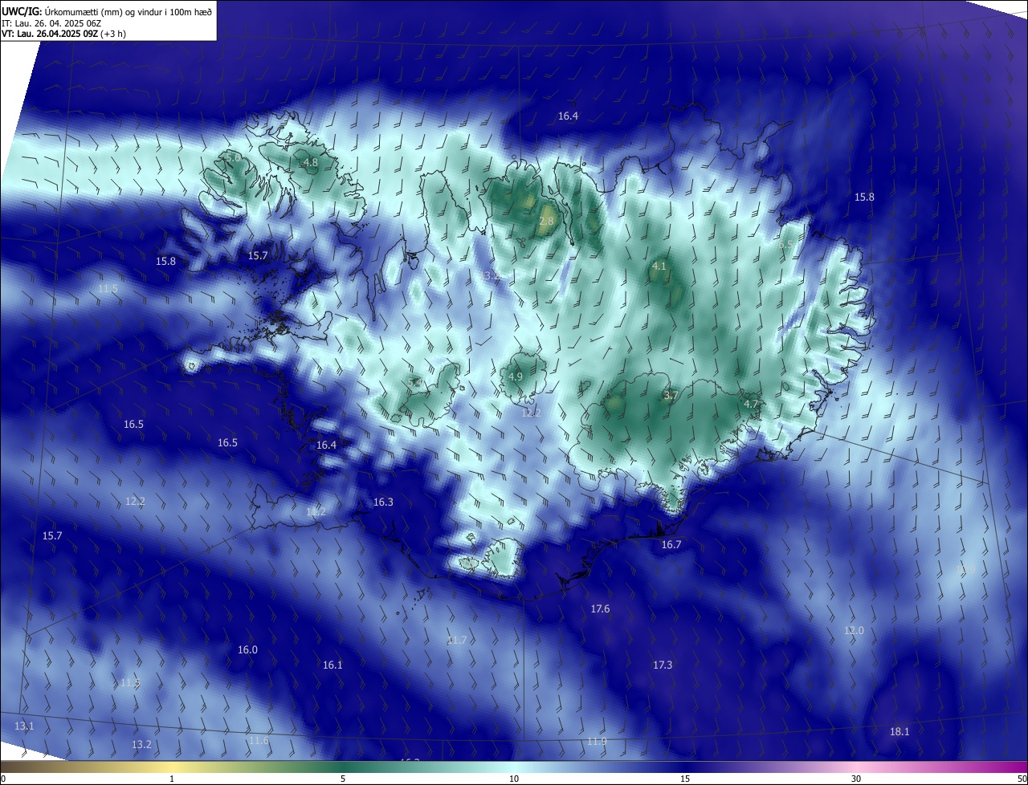The width and height of the screenshot is (1028, 785).
Task: Click the 4.1 value label
Action: [659, 266]
